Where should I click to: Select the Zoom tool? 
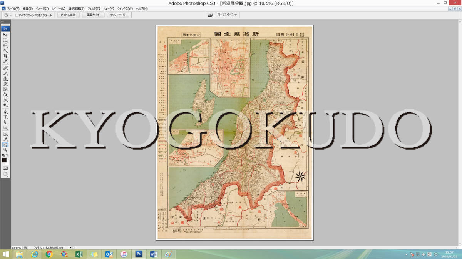click(5, 150)
